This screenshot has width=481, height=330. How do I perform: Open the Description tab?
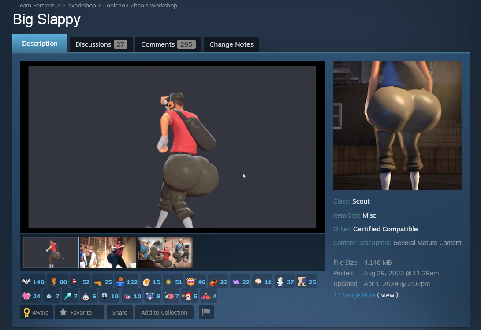(x=40, y=44)
